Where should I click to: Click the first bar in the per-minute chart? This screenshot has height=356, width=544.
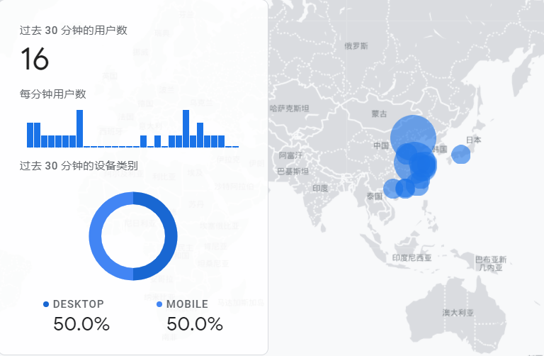[30, 135]
